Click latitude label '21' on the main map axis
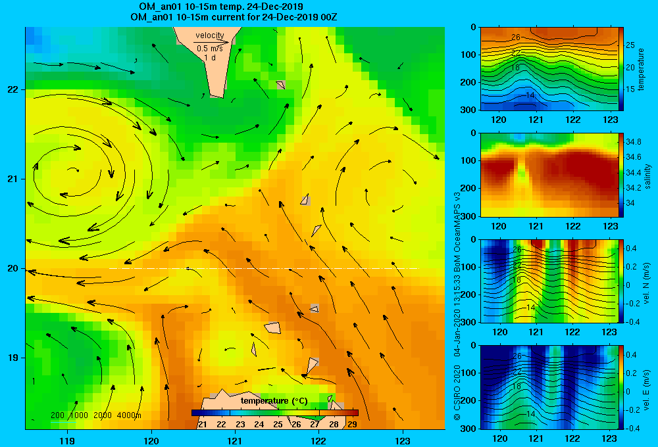The image size is (658, 447). 13,179
